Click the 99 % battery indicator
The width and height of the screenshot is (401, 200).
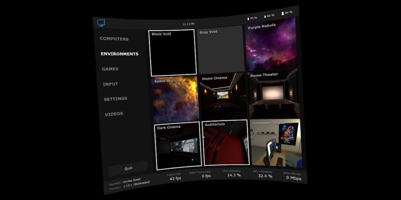(287, 13)
